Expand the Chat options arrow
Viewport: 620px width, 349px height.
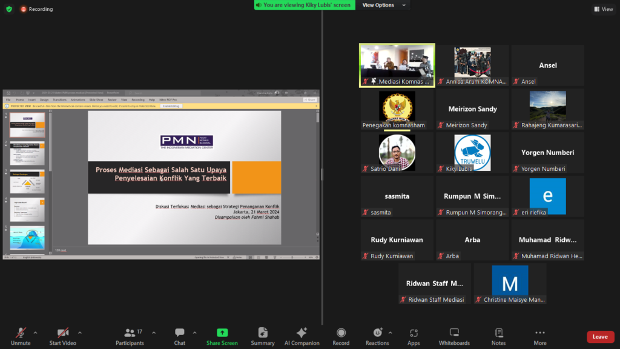pos(194,333)
